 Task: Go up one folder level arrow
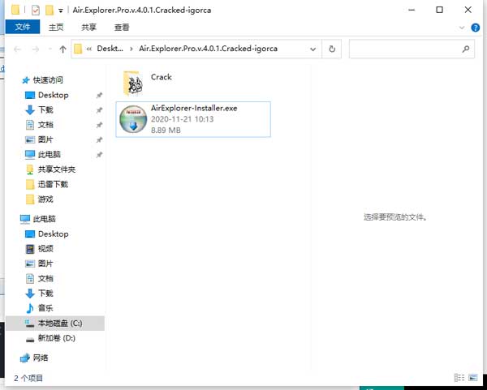point(62,49)
